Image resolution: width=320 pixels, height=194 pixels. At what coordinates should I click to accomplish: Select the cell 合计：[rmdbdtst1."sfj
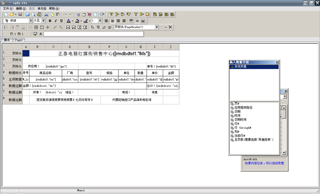coord(163,86)
